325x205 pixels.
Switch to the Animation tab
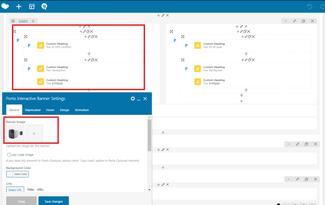coord(82,110)
